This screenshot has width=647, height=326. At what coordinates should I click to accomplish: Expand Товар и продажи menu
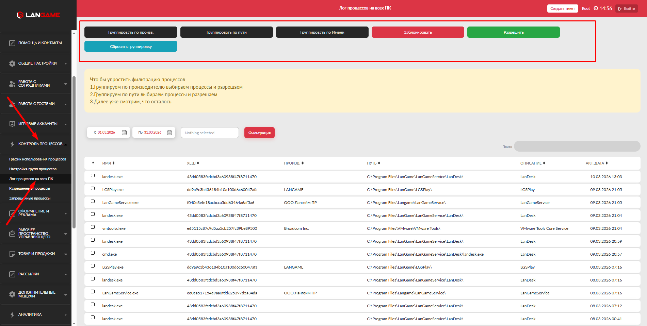tap(66, 254)
